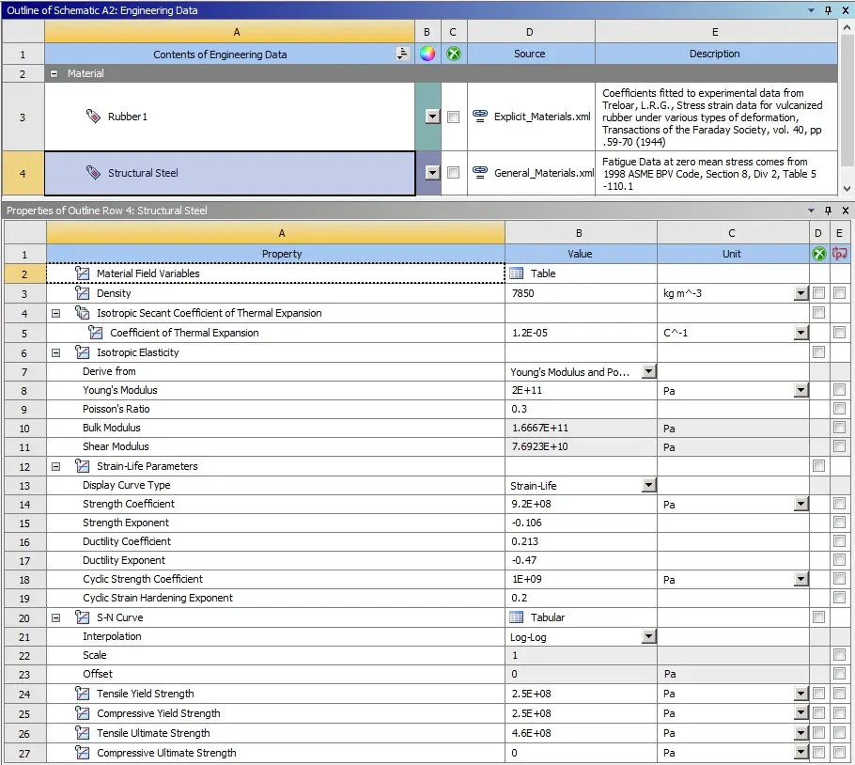Click the green suppress icon in outline column C
This screenshot has height=765, width=855.
(454, 54)
